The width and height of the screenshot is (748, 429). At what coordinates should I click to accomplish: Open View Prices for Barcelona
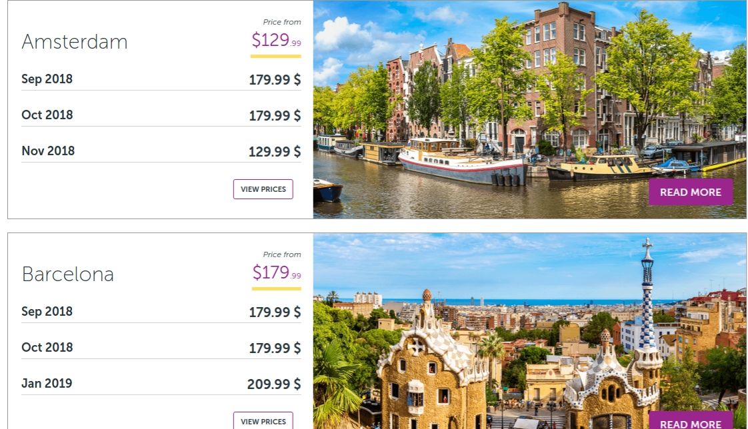click(x=263, y=420)
